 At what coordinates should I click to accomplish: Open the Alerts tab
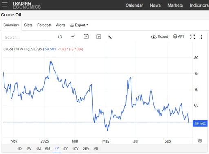[61, 25]
